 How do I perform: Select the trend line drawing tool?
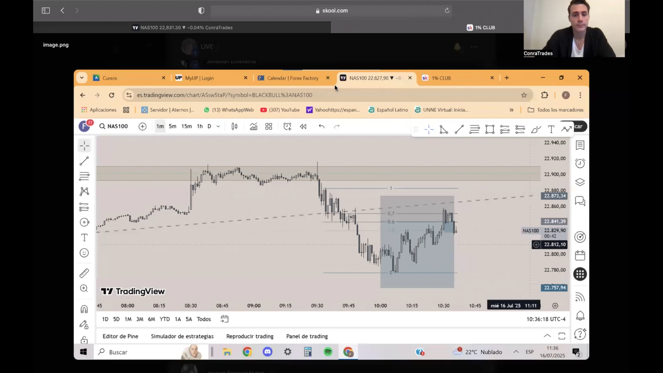click(84, 161)
